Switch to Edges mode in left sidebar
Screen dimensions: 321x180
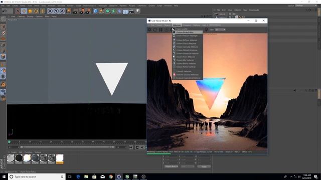pyautogui.click(x=3, y=51)
